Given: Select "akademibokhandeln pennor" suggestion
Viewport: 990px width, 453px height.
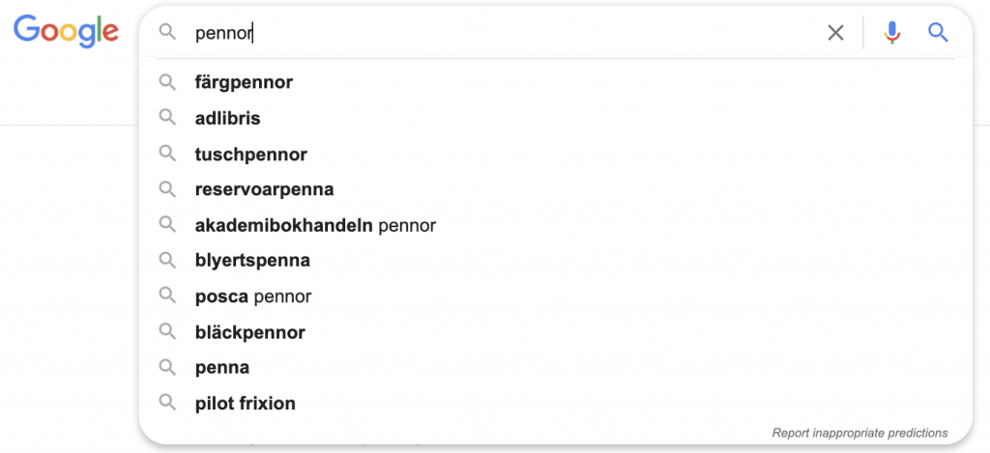Looking at the screenshot, I should 315,226.
